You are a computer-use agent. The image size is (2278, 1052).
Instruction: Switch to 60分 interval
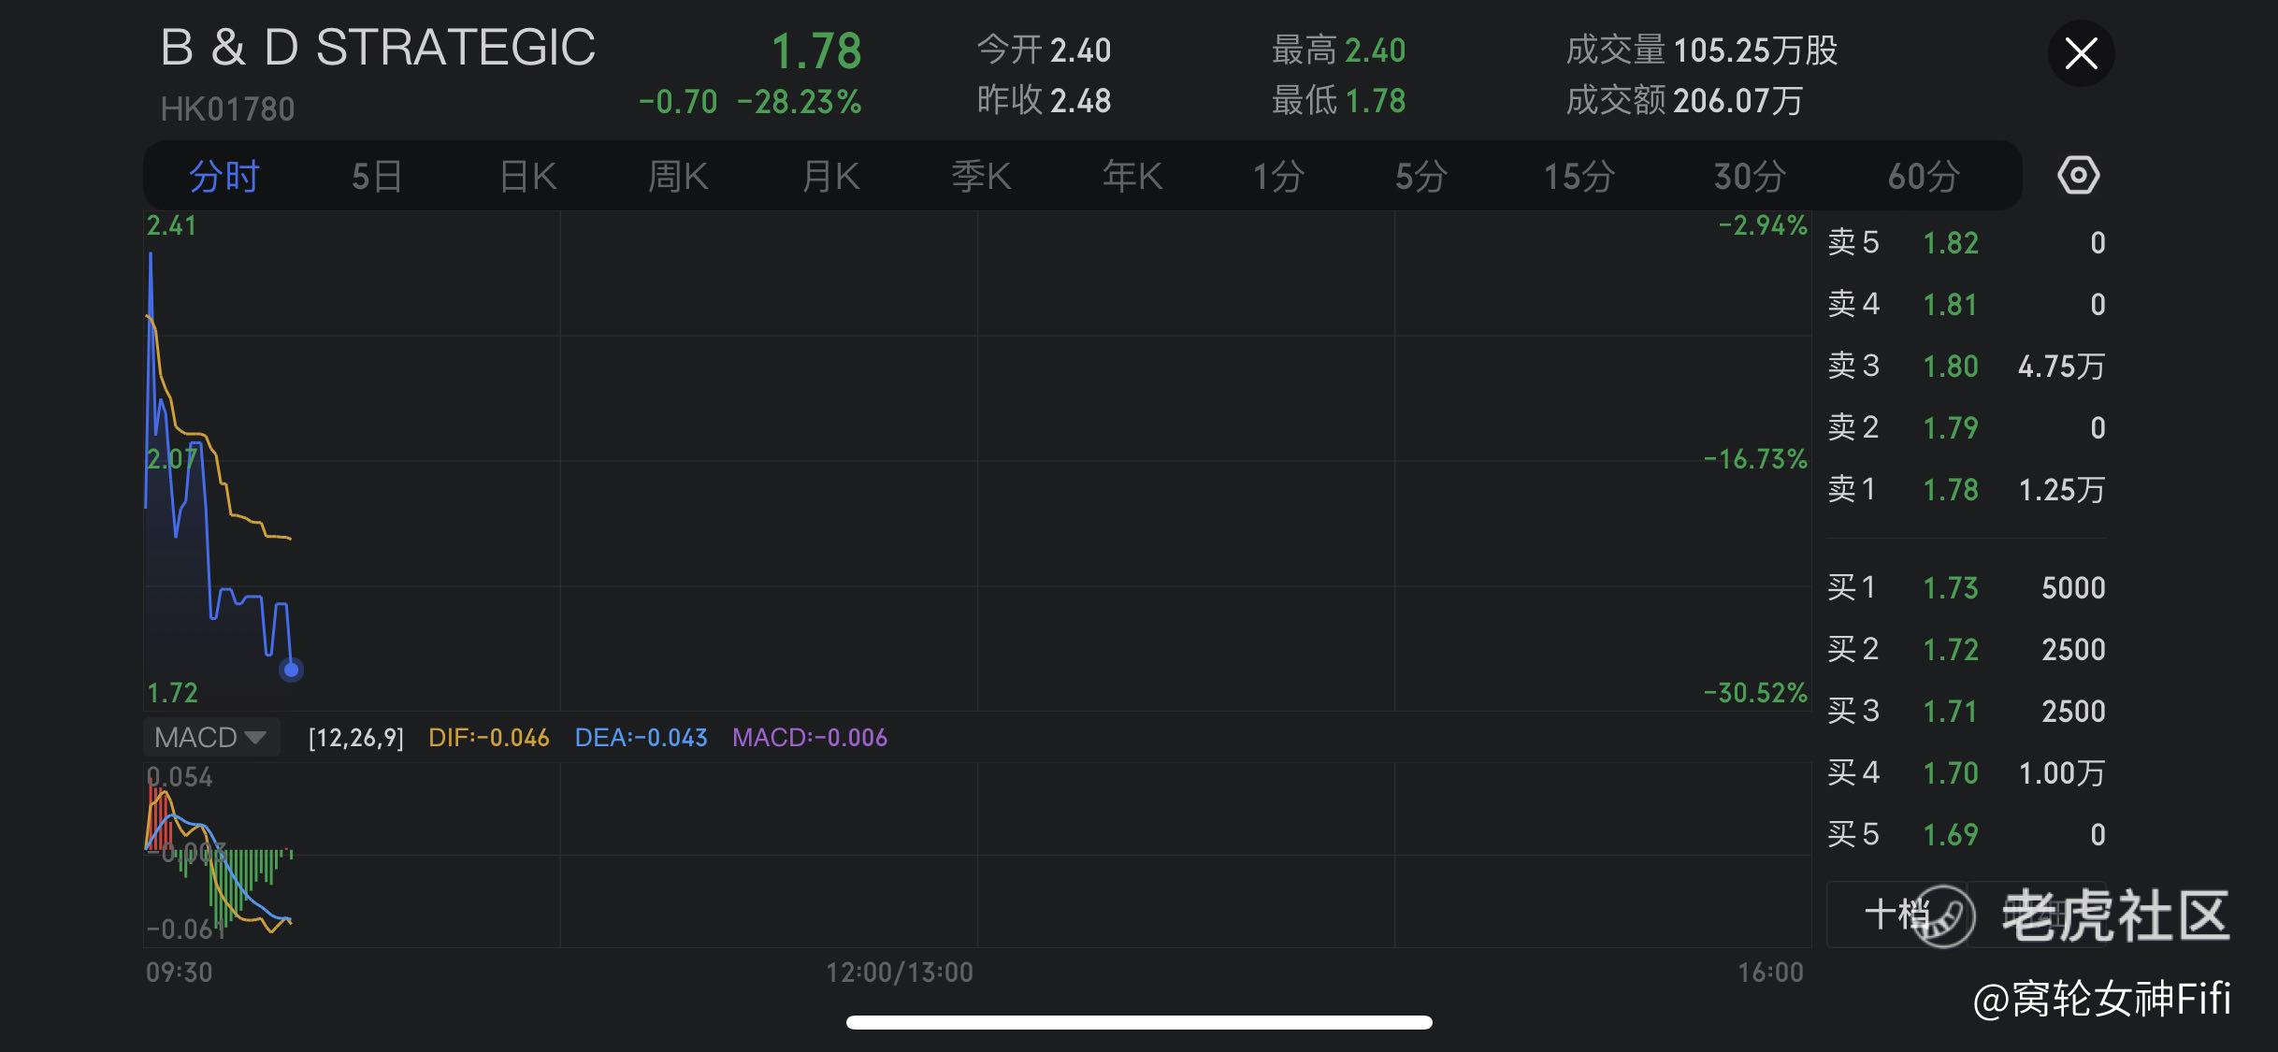(x=1923, y=176)
